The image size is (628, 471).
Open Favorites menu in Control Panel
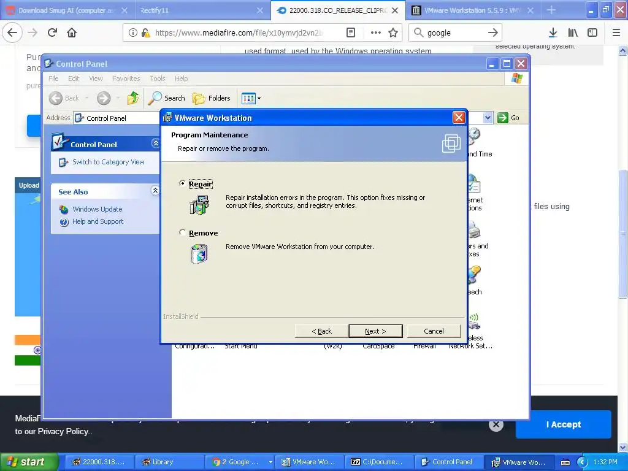click(x=126, y=78)
